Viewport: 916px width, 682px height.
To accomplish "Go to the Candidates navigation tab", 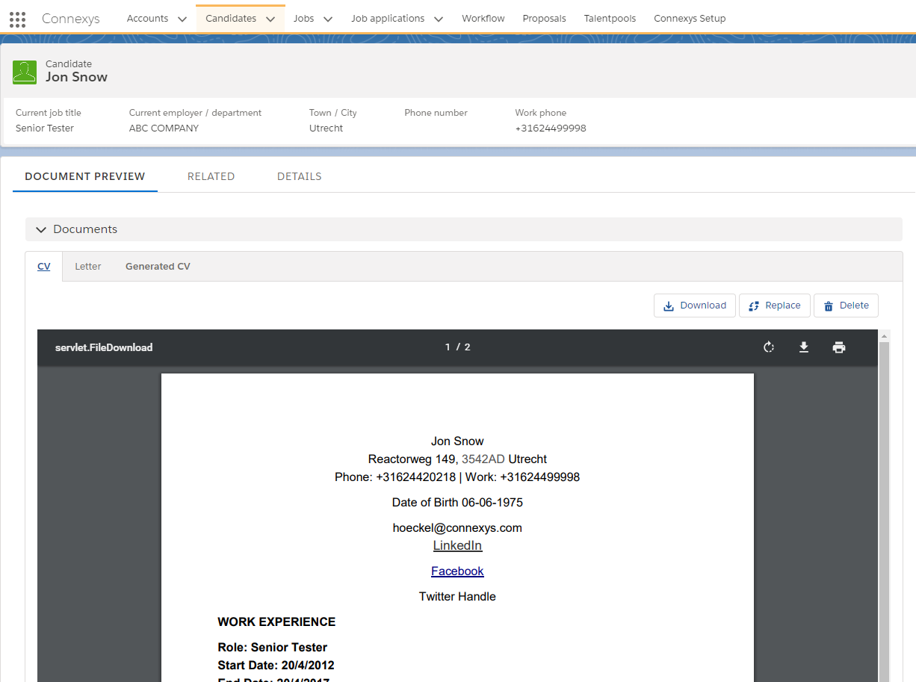I will tap(231, 19).
